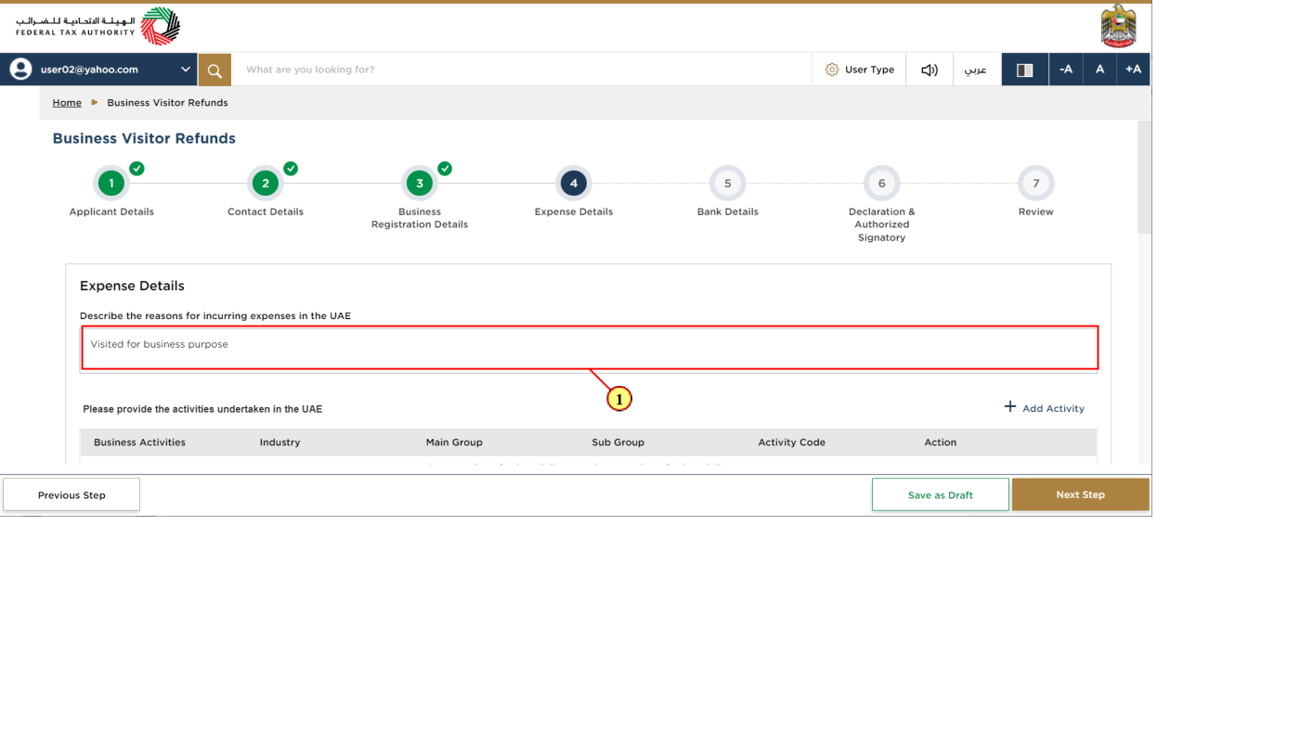Click the plus icon beside Add Activity
Image resolution: width=1313 pixels, height=743 pixels.
[x=1009, y=407]
